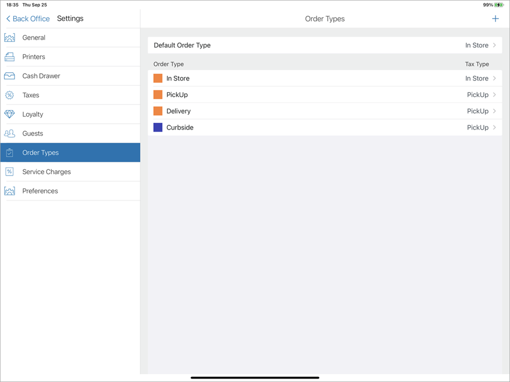Screen dimensions: 510x382
Task: Open the General settings section
Action: point(70,38)
